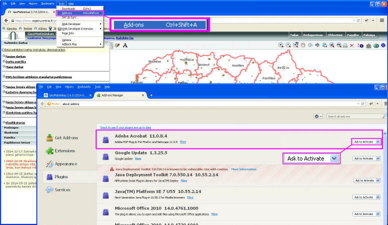Choose Options in Tools menu
The height and width of the screenshot is (225, 388).
point(80,40)
